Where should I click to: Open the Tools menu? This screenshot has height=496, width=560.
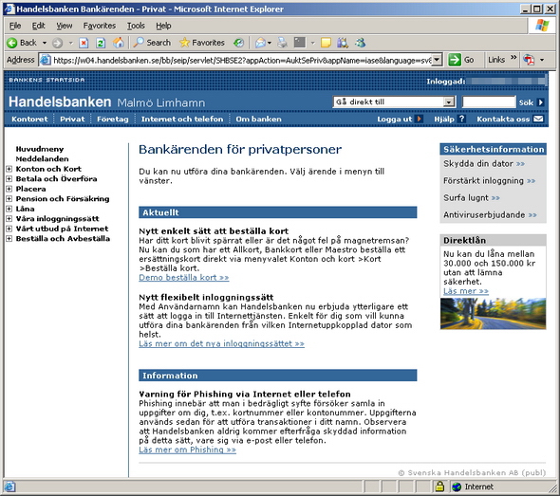coord(136,26)
